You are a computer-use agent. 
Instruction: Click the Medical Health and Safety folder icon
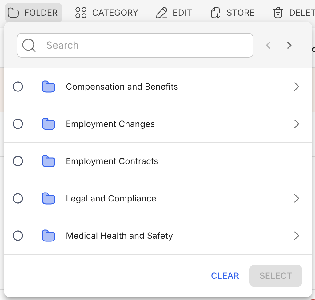pyautogui.click(x=48, y=236)
